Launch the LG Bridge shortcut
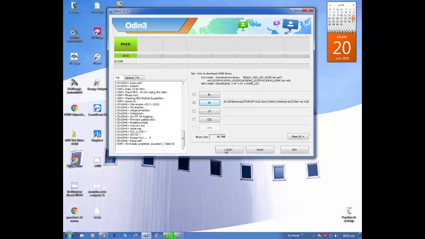This screenshot has height=239, width=425. click(x=97, y=33)
